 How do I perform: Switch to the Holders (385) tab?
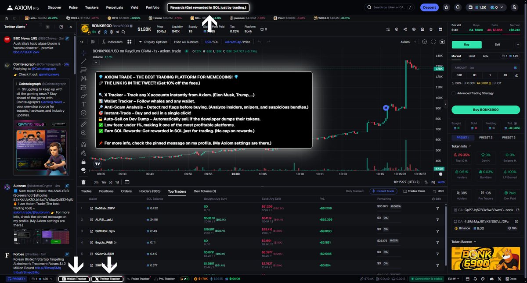(150, 191)
